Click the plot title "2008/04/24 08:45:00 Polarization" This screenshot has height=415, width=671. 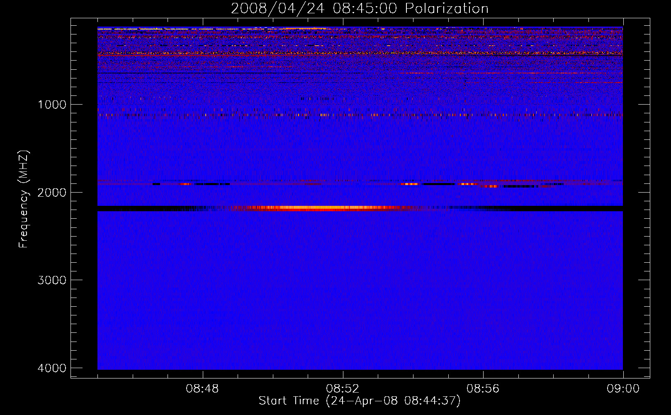tap(360, 9)
